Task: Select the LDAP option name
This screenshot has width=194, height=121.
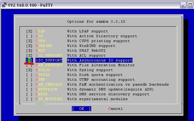Action: click(x=40, y=31)
